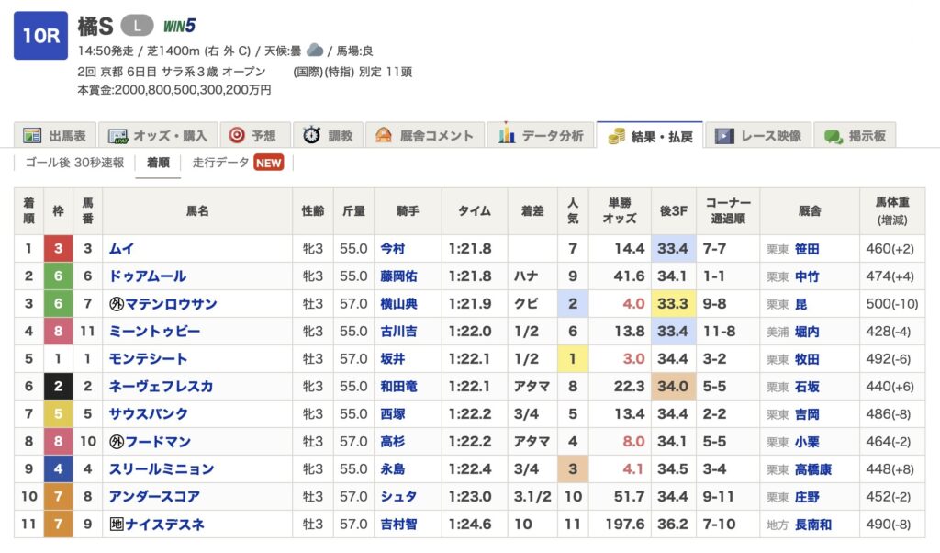Screen dimensions: 940x553
Task: Click the 10R race number badge
Action: (x=40, y=36)
